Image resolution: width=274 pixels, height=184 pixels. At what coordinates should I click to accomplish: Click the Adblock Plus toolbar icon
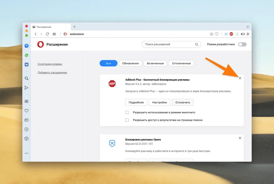click(x=231, y=34)
